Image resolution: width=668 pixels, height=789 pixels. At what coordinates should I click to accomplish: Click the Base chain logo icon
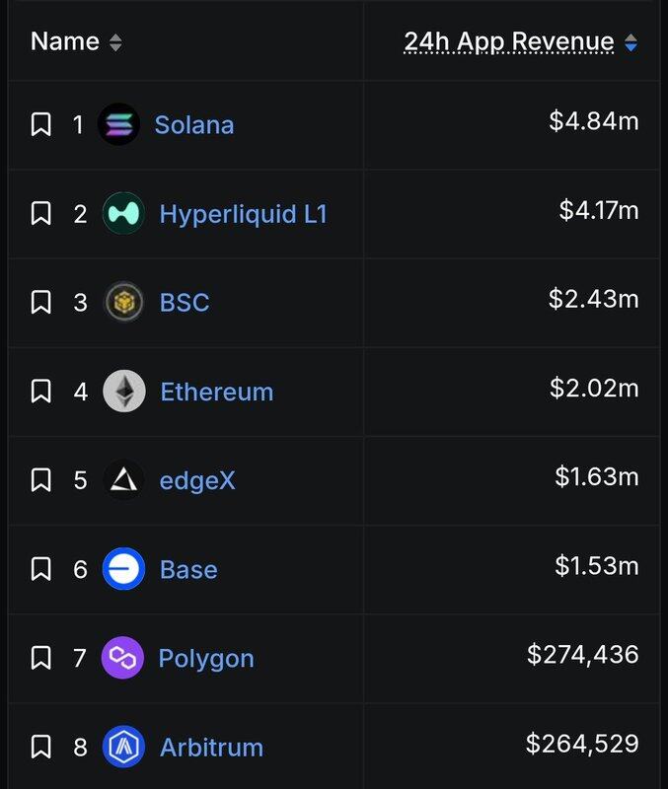pyautogui.click(x=123, y=569)
